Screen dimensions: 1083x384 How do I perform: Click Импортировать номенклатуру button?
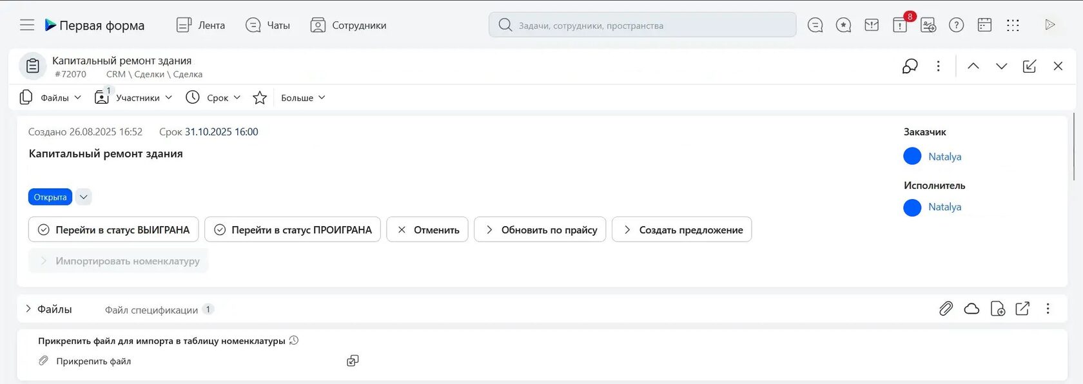(119, 261)
